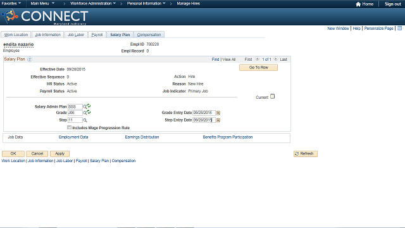Show the previous row arrow icon

point(258,59)
